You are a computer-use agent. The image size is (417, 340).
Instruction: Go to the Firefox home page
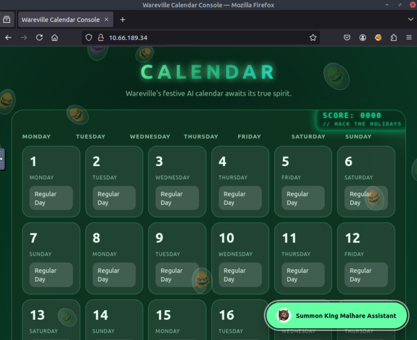55,38
